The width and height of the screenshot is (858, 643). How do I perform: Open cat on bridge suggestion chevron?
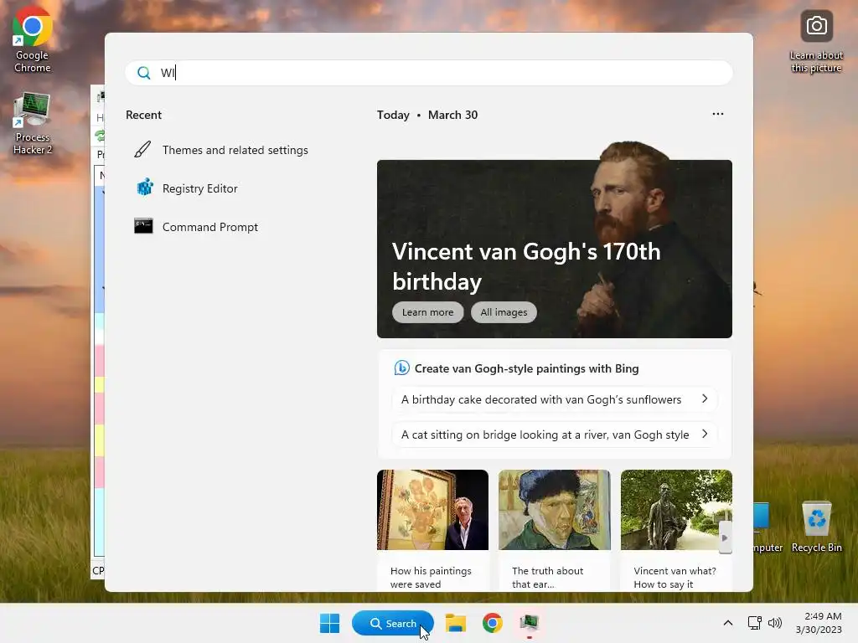point(705,434)
